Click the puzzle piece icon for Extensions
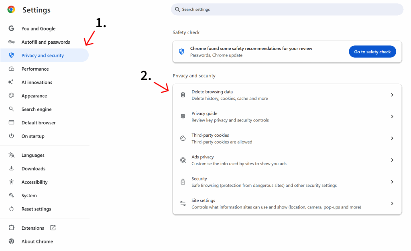This screenshot has width=411, height=251. tap(11, 228)
